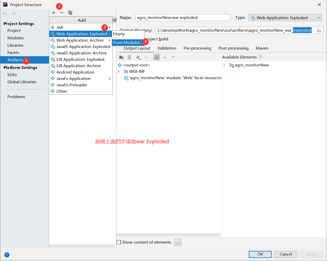
Task: Click the create archive icon in Output Layout
Action: click(129, 57)
